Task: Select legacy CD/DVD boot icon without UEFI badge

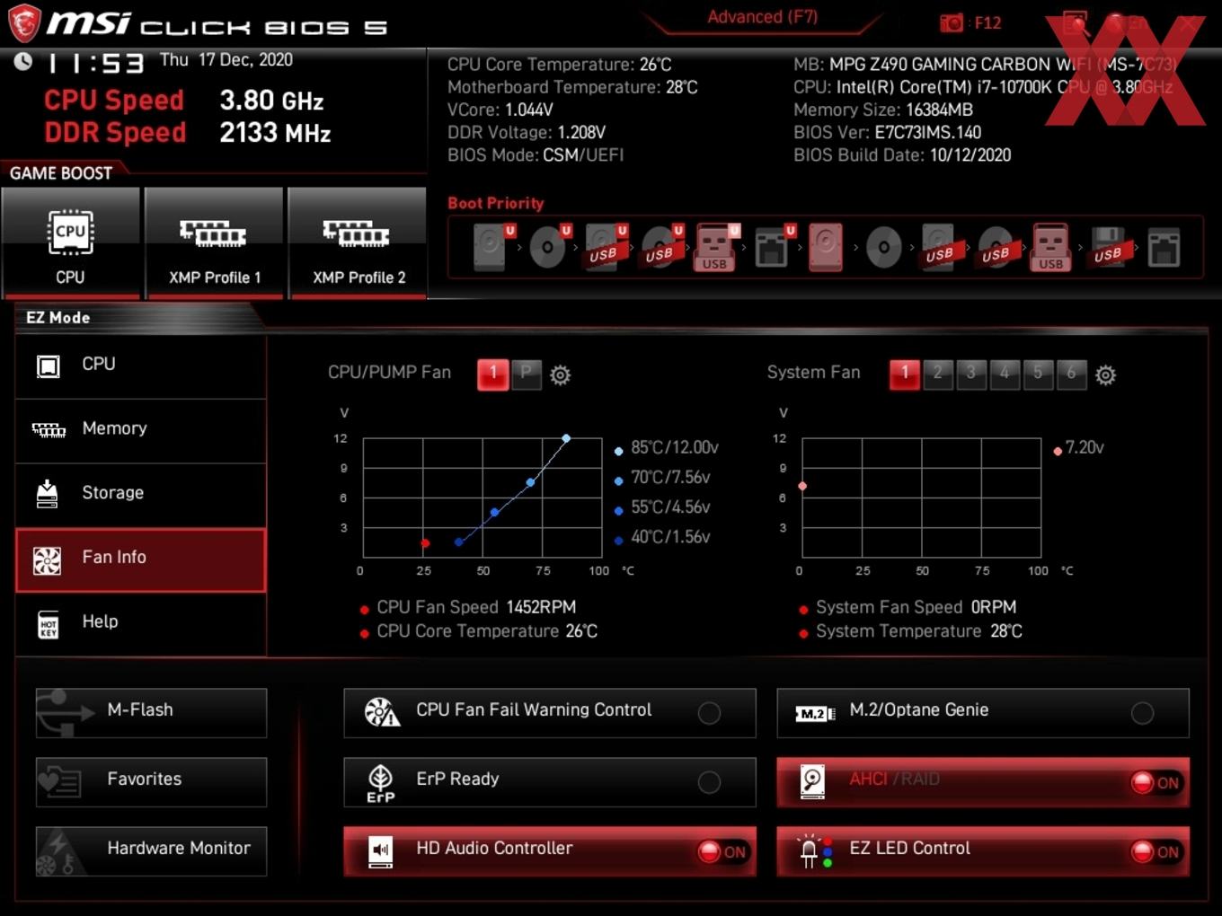Action: pos(883,247)
